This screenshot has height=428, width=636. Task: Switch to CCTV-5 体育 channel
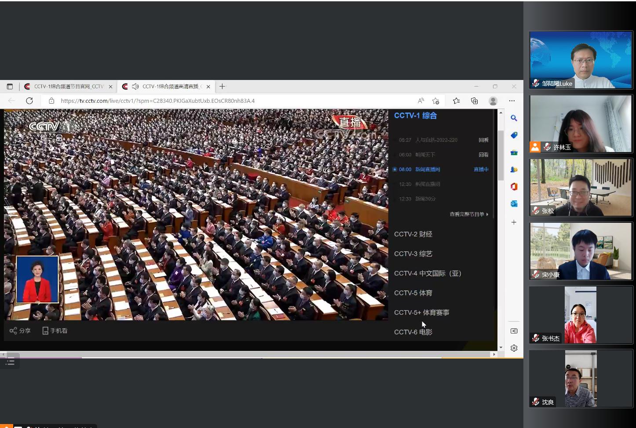point(413,293)
